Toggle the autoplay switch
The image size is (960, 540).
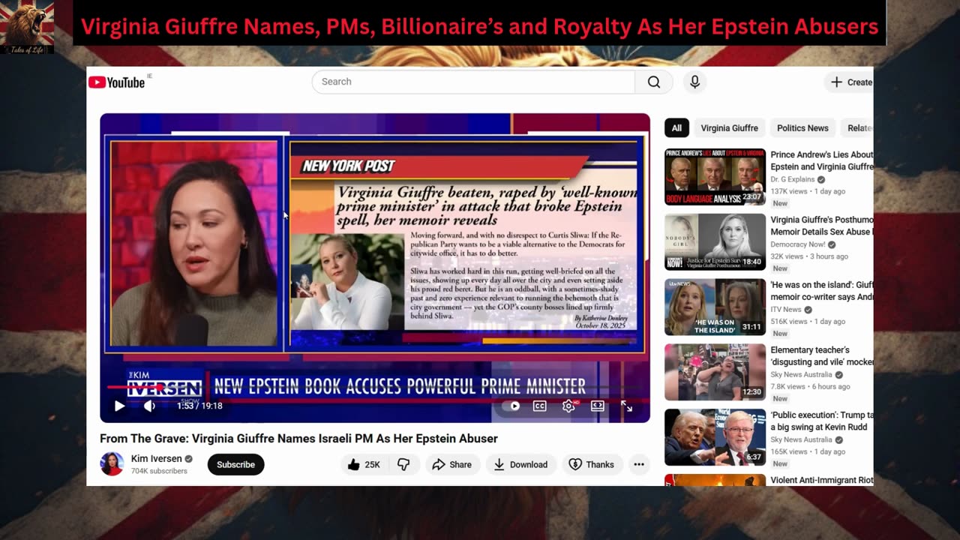511,406
